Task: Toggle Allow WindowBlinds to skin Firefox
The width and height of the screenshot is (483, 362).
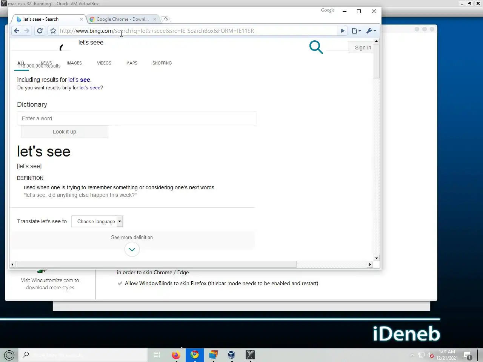Action: click(120, 284)
